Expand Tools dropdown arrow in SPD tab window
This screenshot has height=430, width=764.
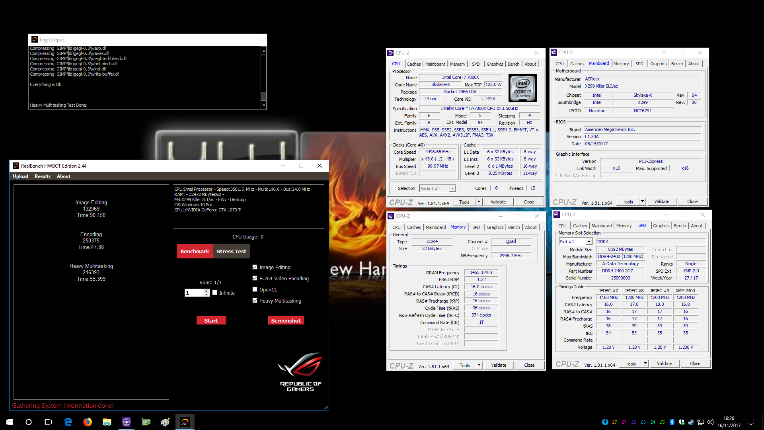[x=645, y=364]
